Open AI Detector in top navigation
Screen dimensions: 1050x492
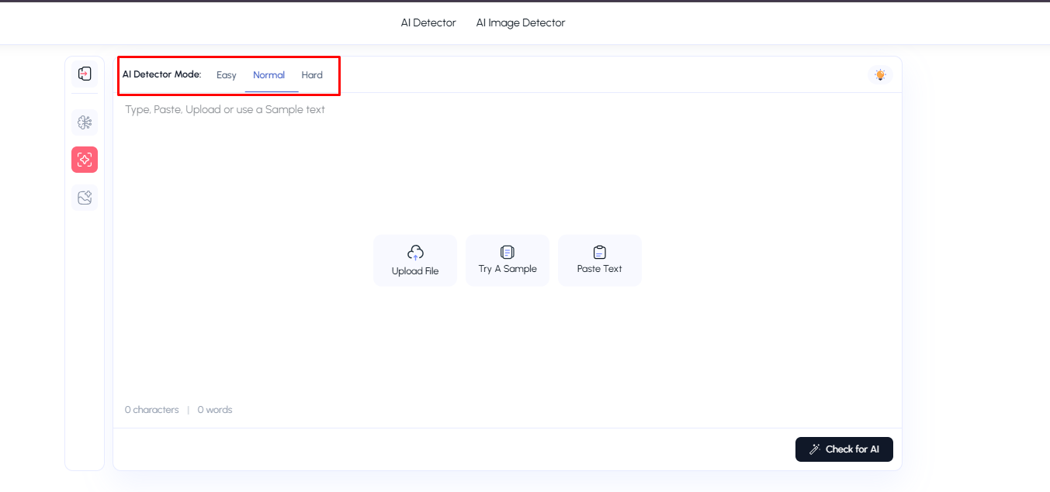click(x=428, y=23)
